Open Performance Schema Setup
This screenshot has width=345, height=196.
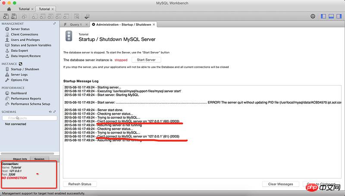tap(31, 104)
